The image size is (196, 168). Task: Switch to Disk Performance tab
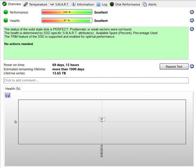click(125, 4)
